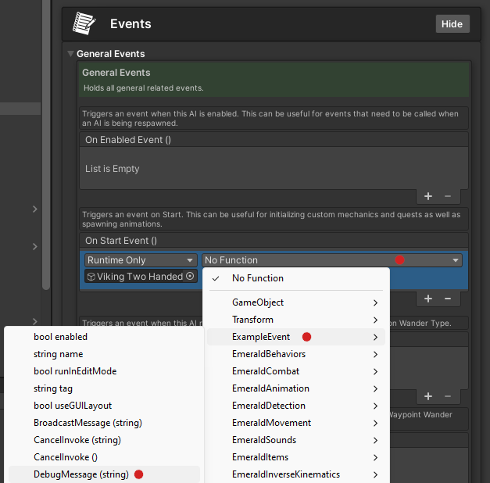Image resolution: width=490 pixels, height=483 pixels.
Task: Select the checked No Function option
Action: click(x=258, y=278)
